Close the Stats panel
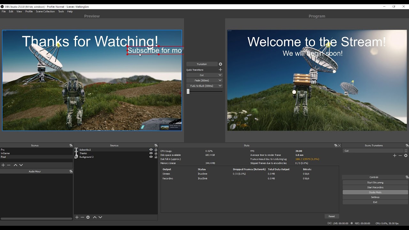Viewport: 409px width, 230px height. [x=339, y=145]
